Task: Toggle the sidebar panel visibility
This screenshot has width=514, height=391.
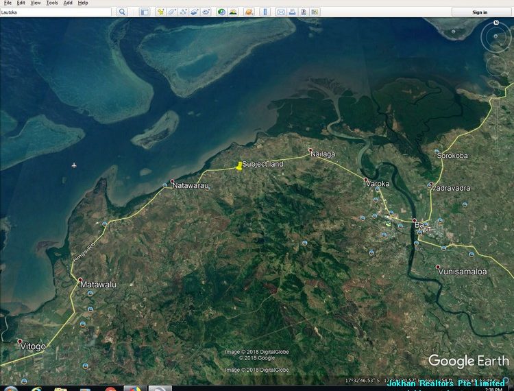Action: click(x=144, y=12)
